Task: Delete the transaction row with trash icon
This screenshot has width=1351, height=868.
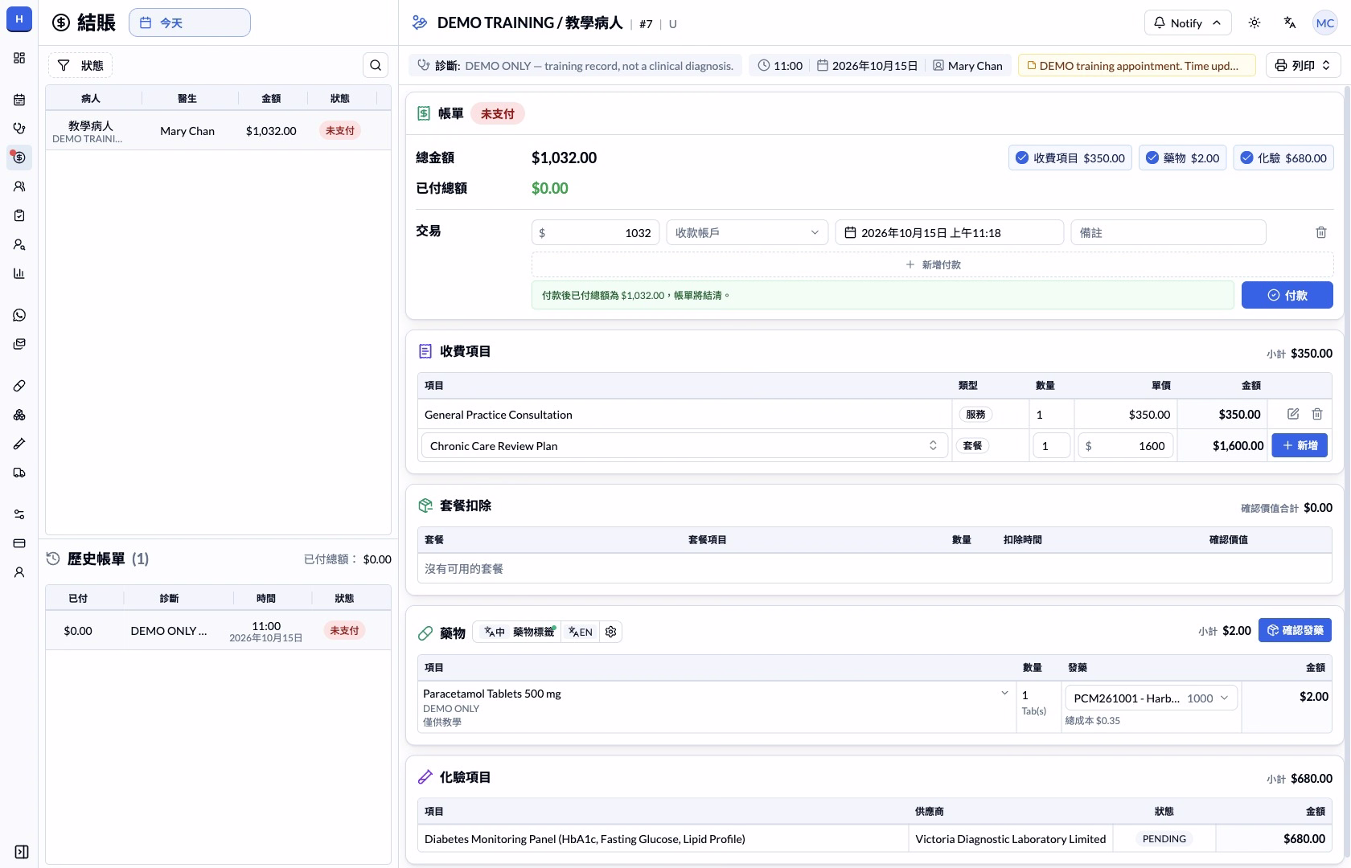Action: (x=1320, y=232)
